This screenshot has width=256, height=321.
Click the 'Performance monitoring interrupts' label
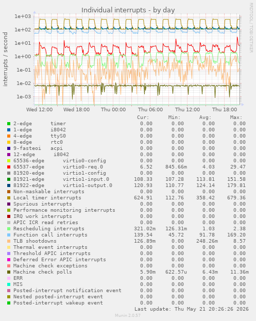coord(64,210)
